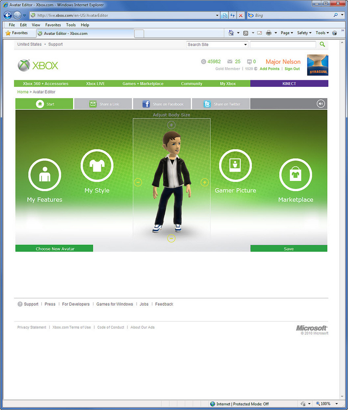The height and width of the screenshot is (410, 348).
Task: Increase avatar height with top plus
Action: pos(171,125)
